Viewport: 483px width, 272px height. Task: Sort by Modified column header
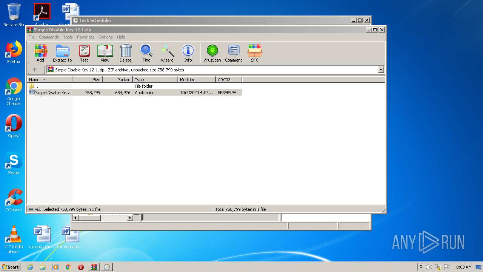[197, 80]
